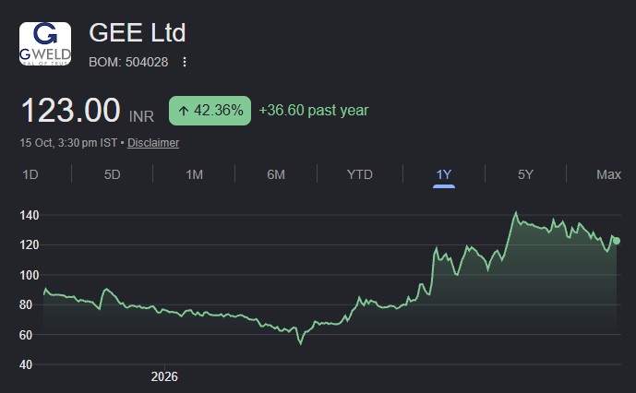Show the Max chart range
The height and width of the screenshot is (393, 636).
pyautogui.click(x=608, y=174)
